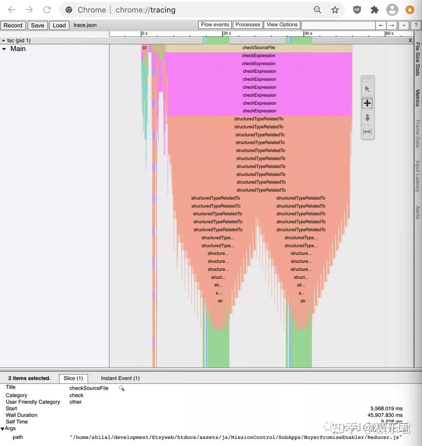Collapse the Args section in details panel
Viewport: 422px width, 446px height.
point(3,428)
